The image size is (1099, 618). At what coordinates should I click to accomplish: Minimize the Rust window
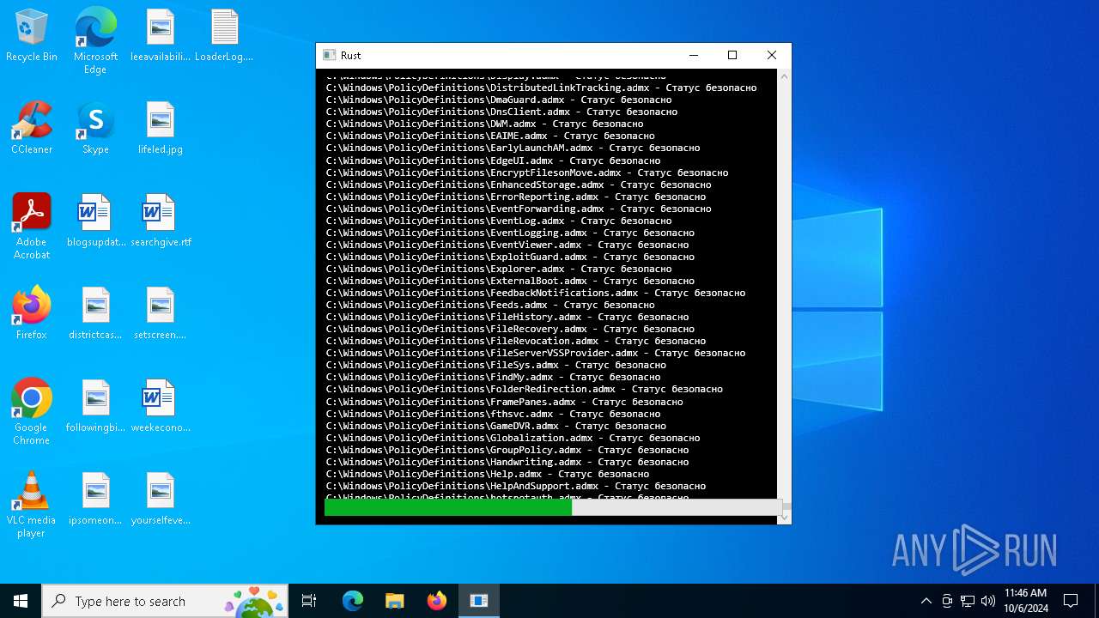click(693, 55)
